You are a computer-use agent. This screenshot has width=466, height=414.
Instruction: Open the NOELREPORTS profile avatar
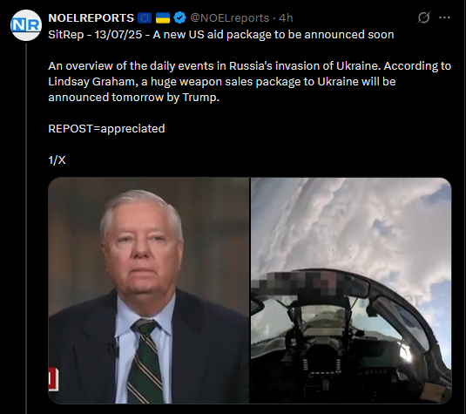[x=26, y=25]
